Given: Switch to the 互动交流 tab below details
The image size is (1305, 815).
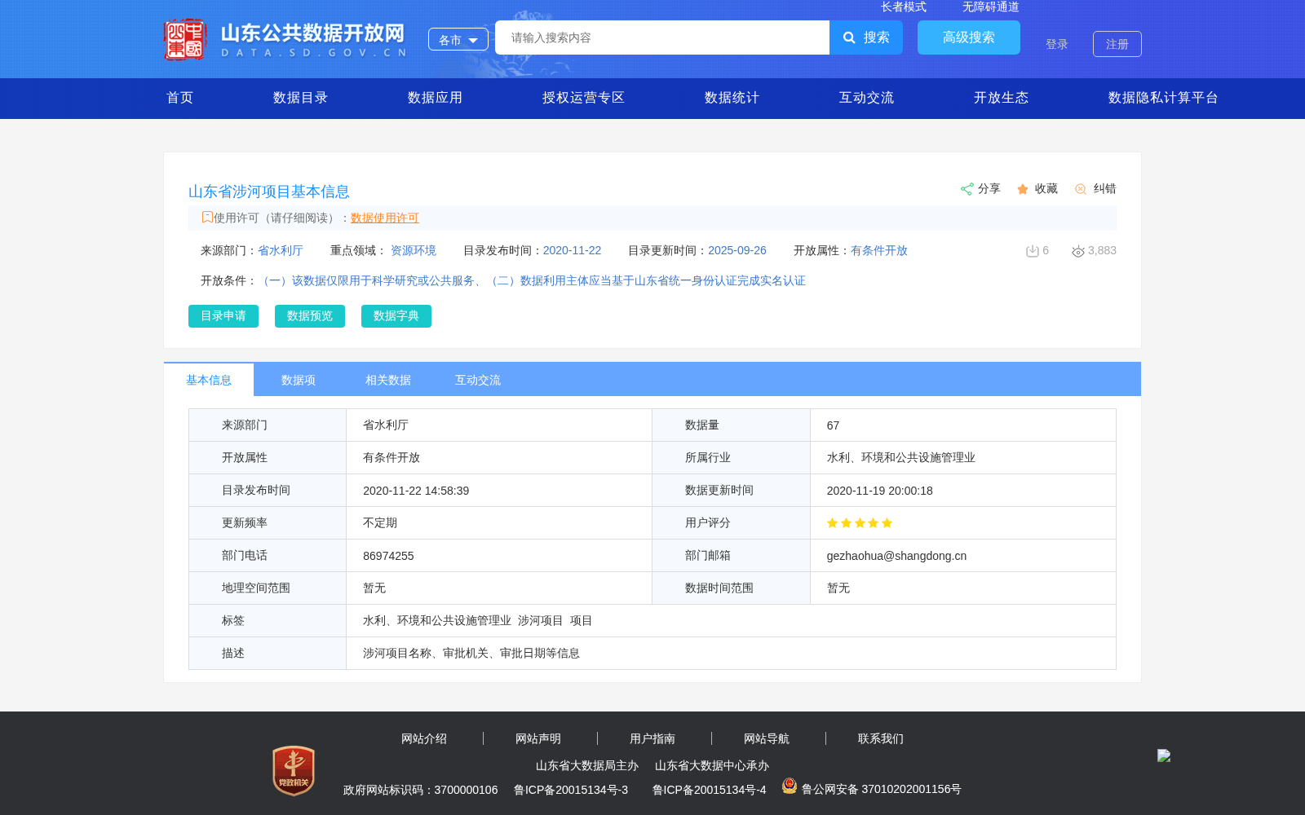Looking at the screenshot, I should click(478, 380).
